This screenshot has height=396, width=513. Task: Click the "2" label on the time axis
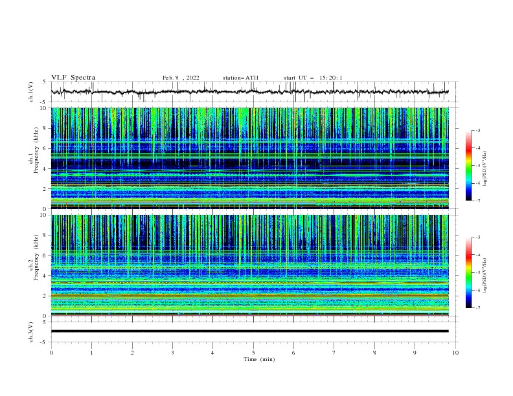pos(132,353)
